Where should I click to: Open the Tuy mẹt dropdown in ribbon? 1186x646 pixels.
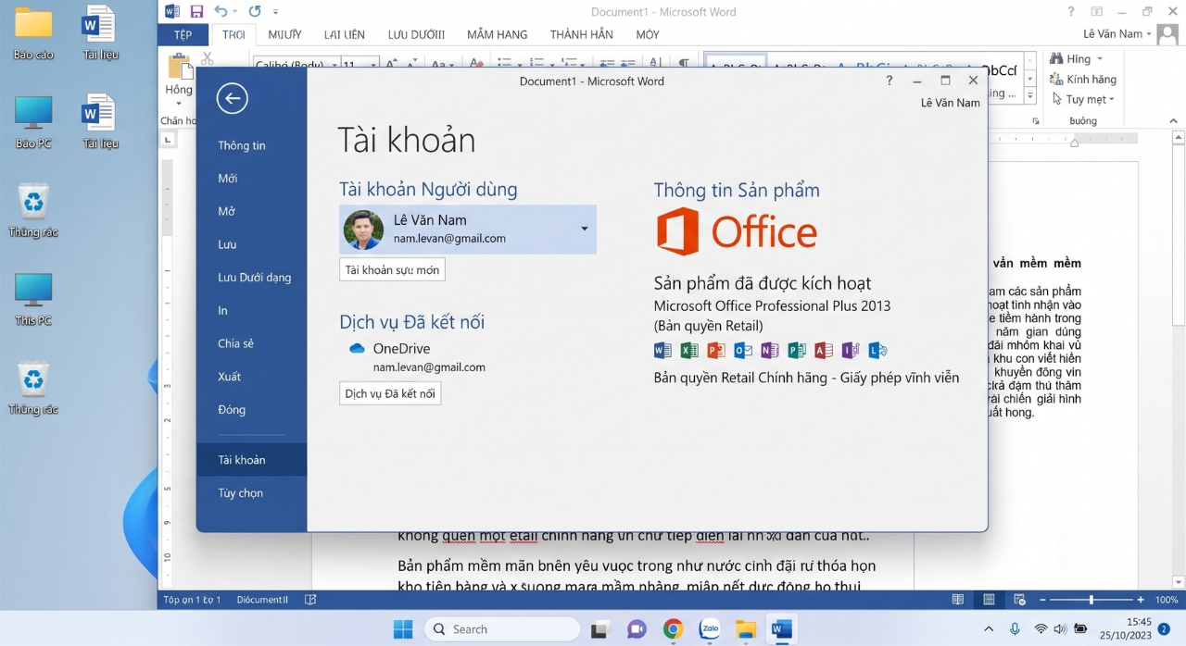(x=1083, y=99)
